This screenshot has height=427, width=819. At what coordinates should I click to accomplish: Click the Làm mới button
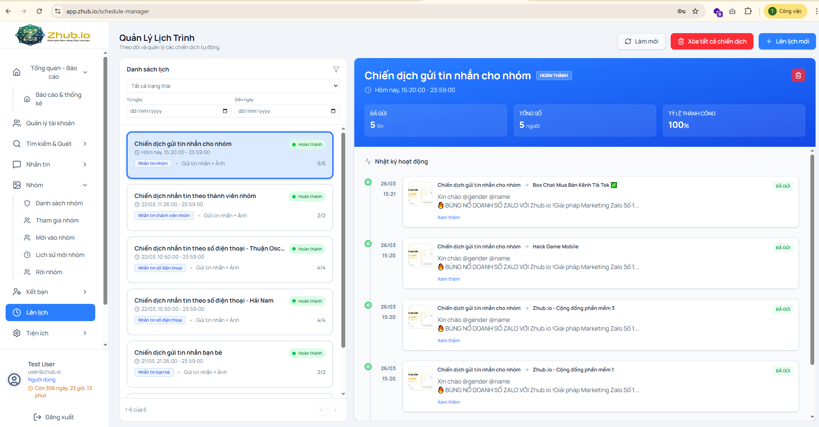pos(641,41)
